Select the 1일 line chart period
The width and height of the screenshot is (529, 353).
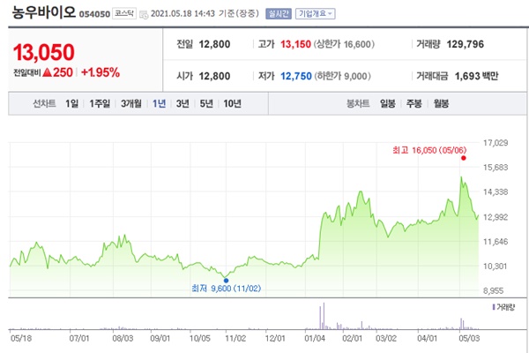coord(72,103)
